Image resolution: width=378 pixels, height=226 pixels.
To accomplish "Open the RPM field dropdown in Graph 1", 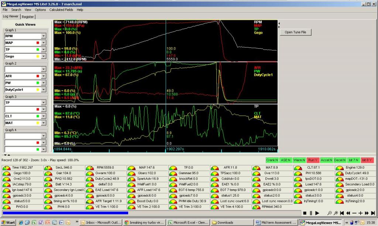I will [44, 36].
